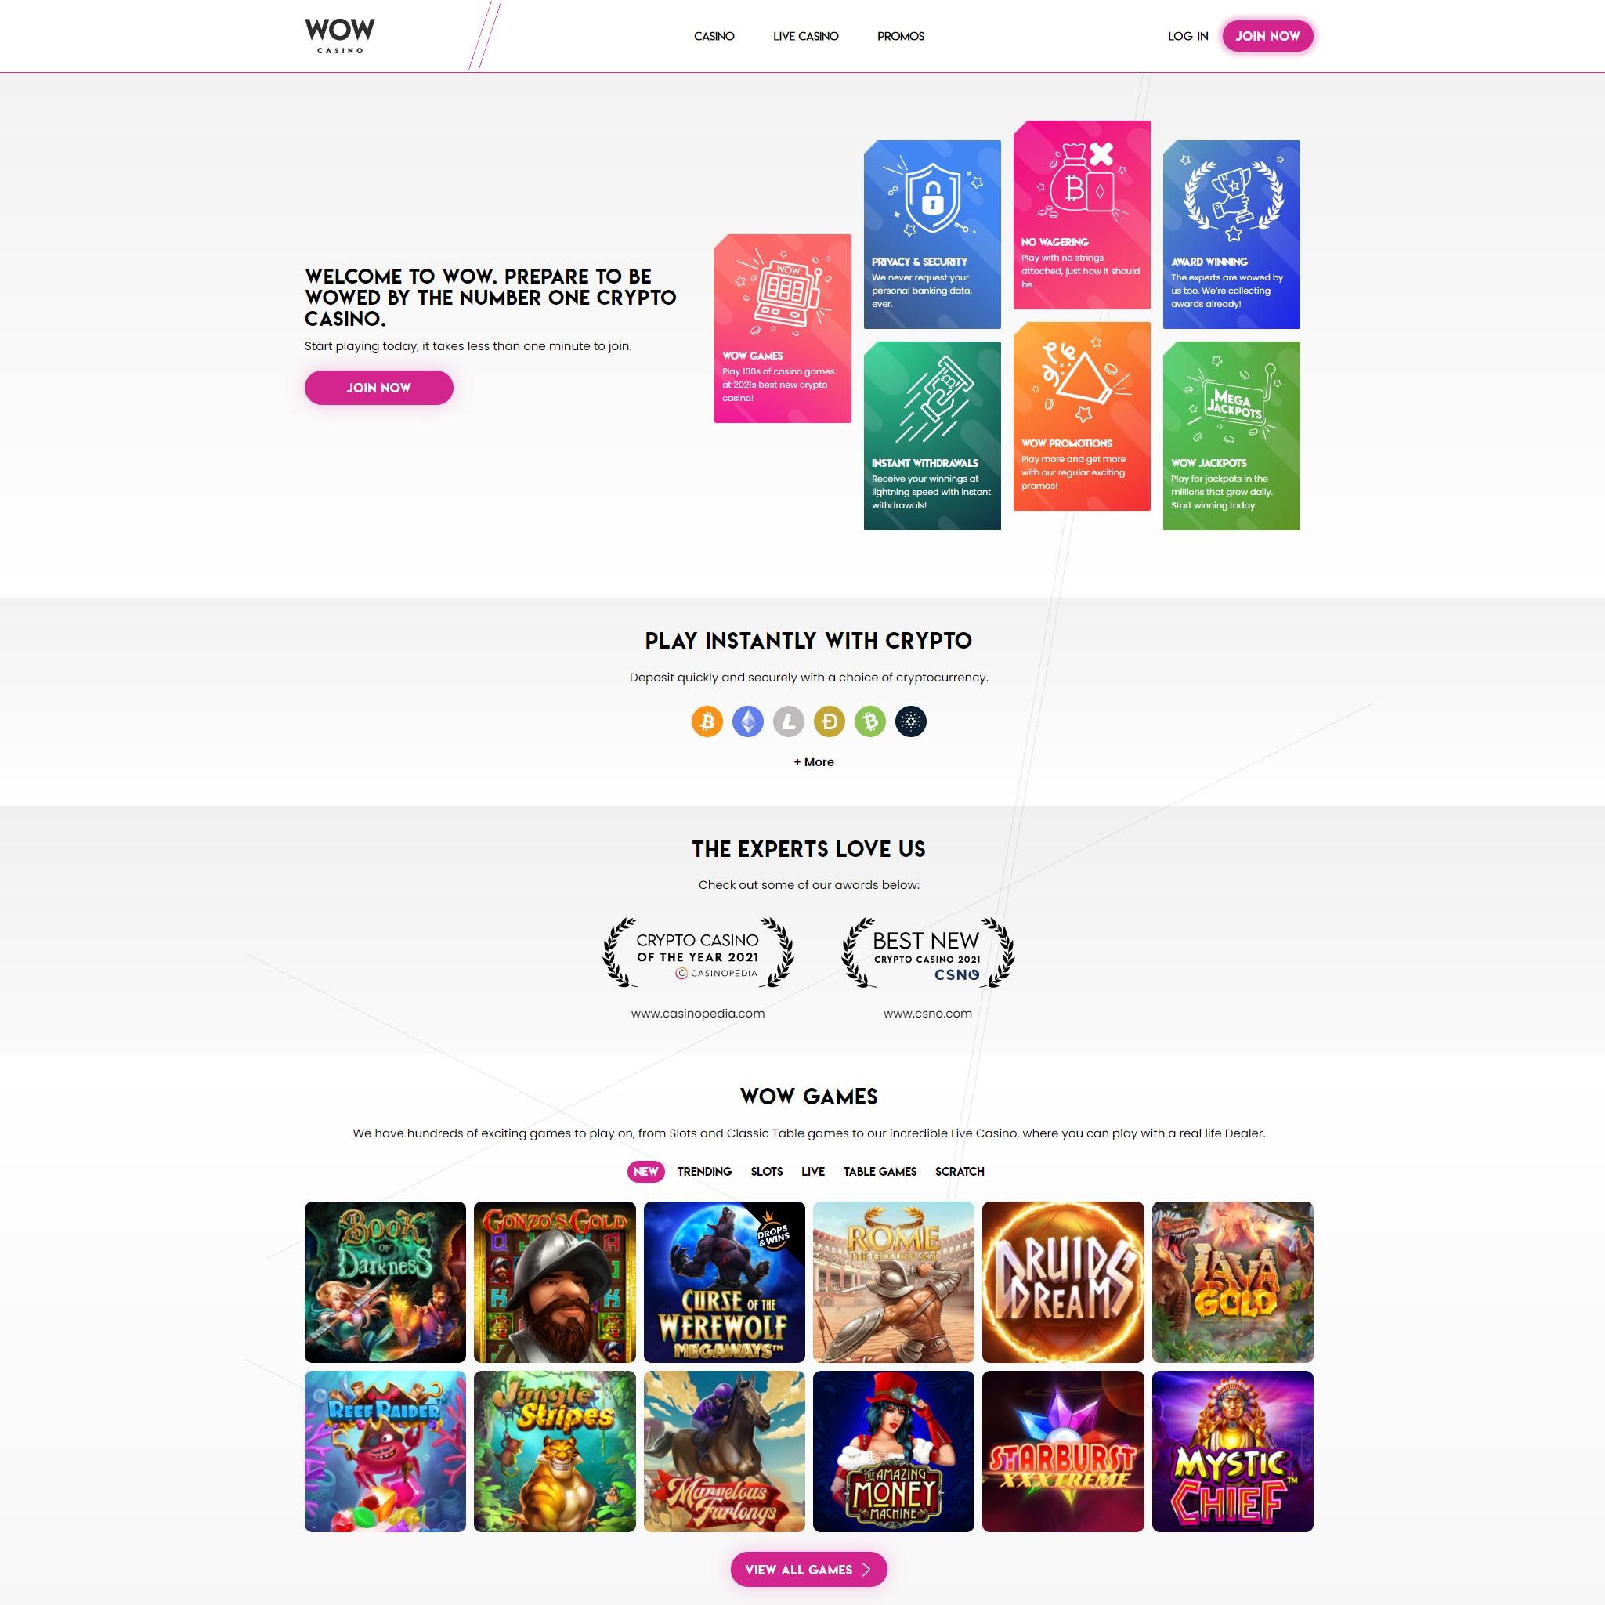The image size is (1605, 1605).
Task: Open the Table Games tab
Action: pos(880,1171)
